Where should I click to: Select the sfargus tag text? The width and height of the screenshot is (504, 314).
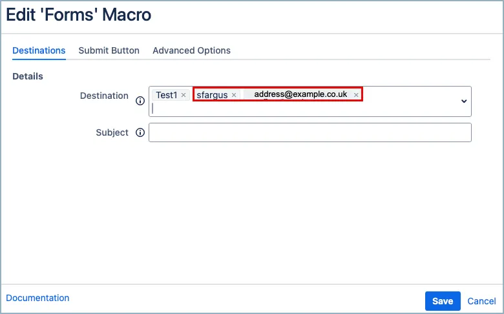coord(212,95)
